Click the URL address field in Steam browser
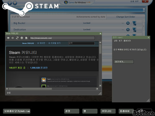Image resolution: width=155 pixels, height=116 pixels. pos(62,38)
